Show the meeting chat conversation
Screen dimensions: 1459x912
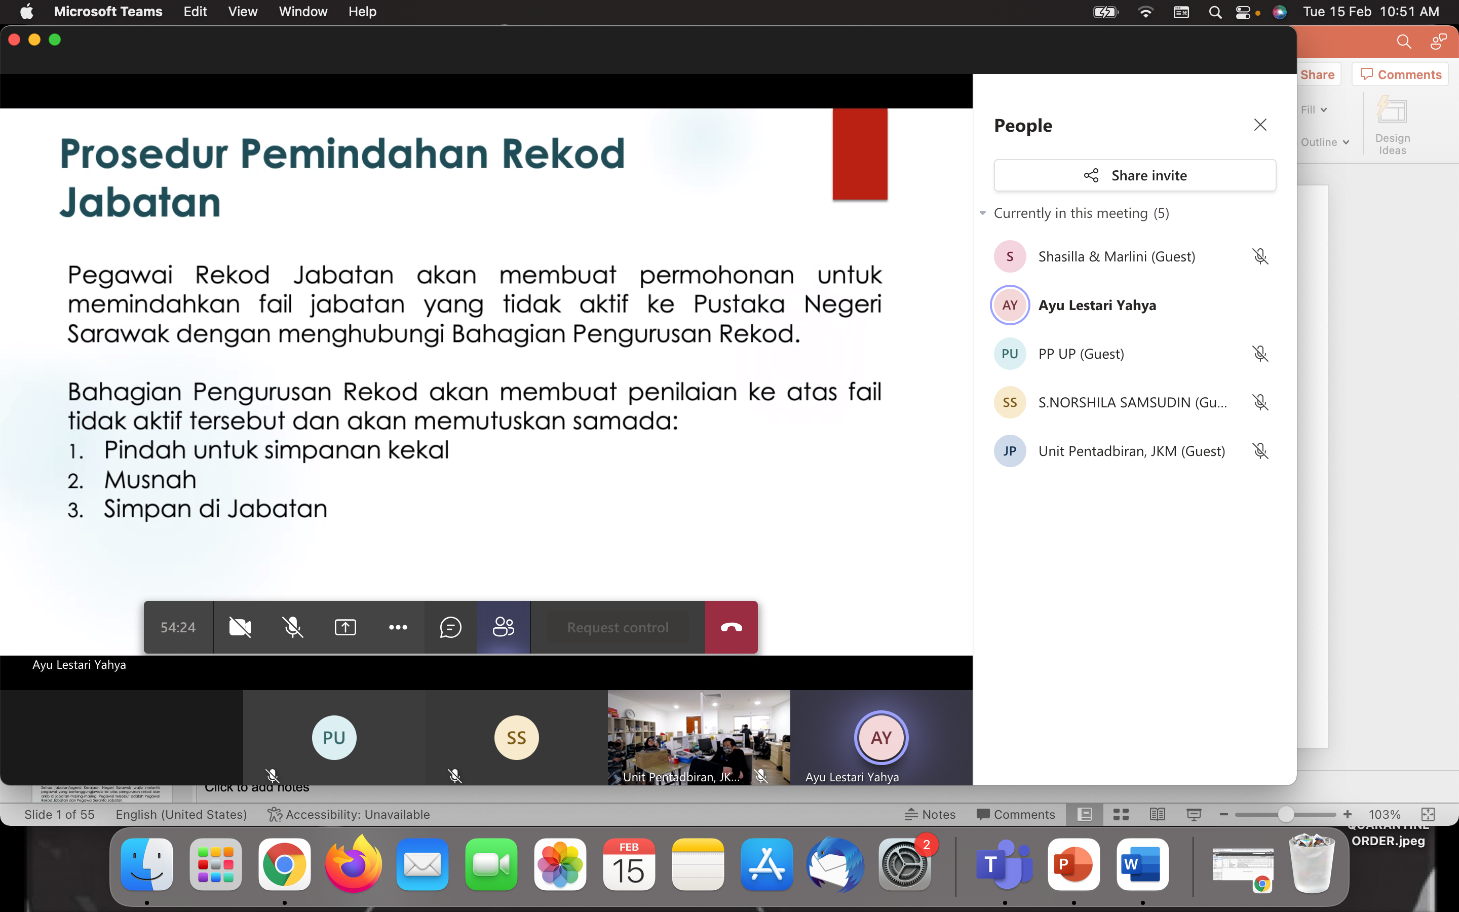450,627
